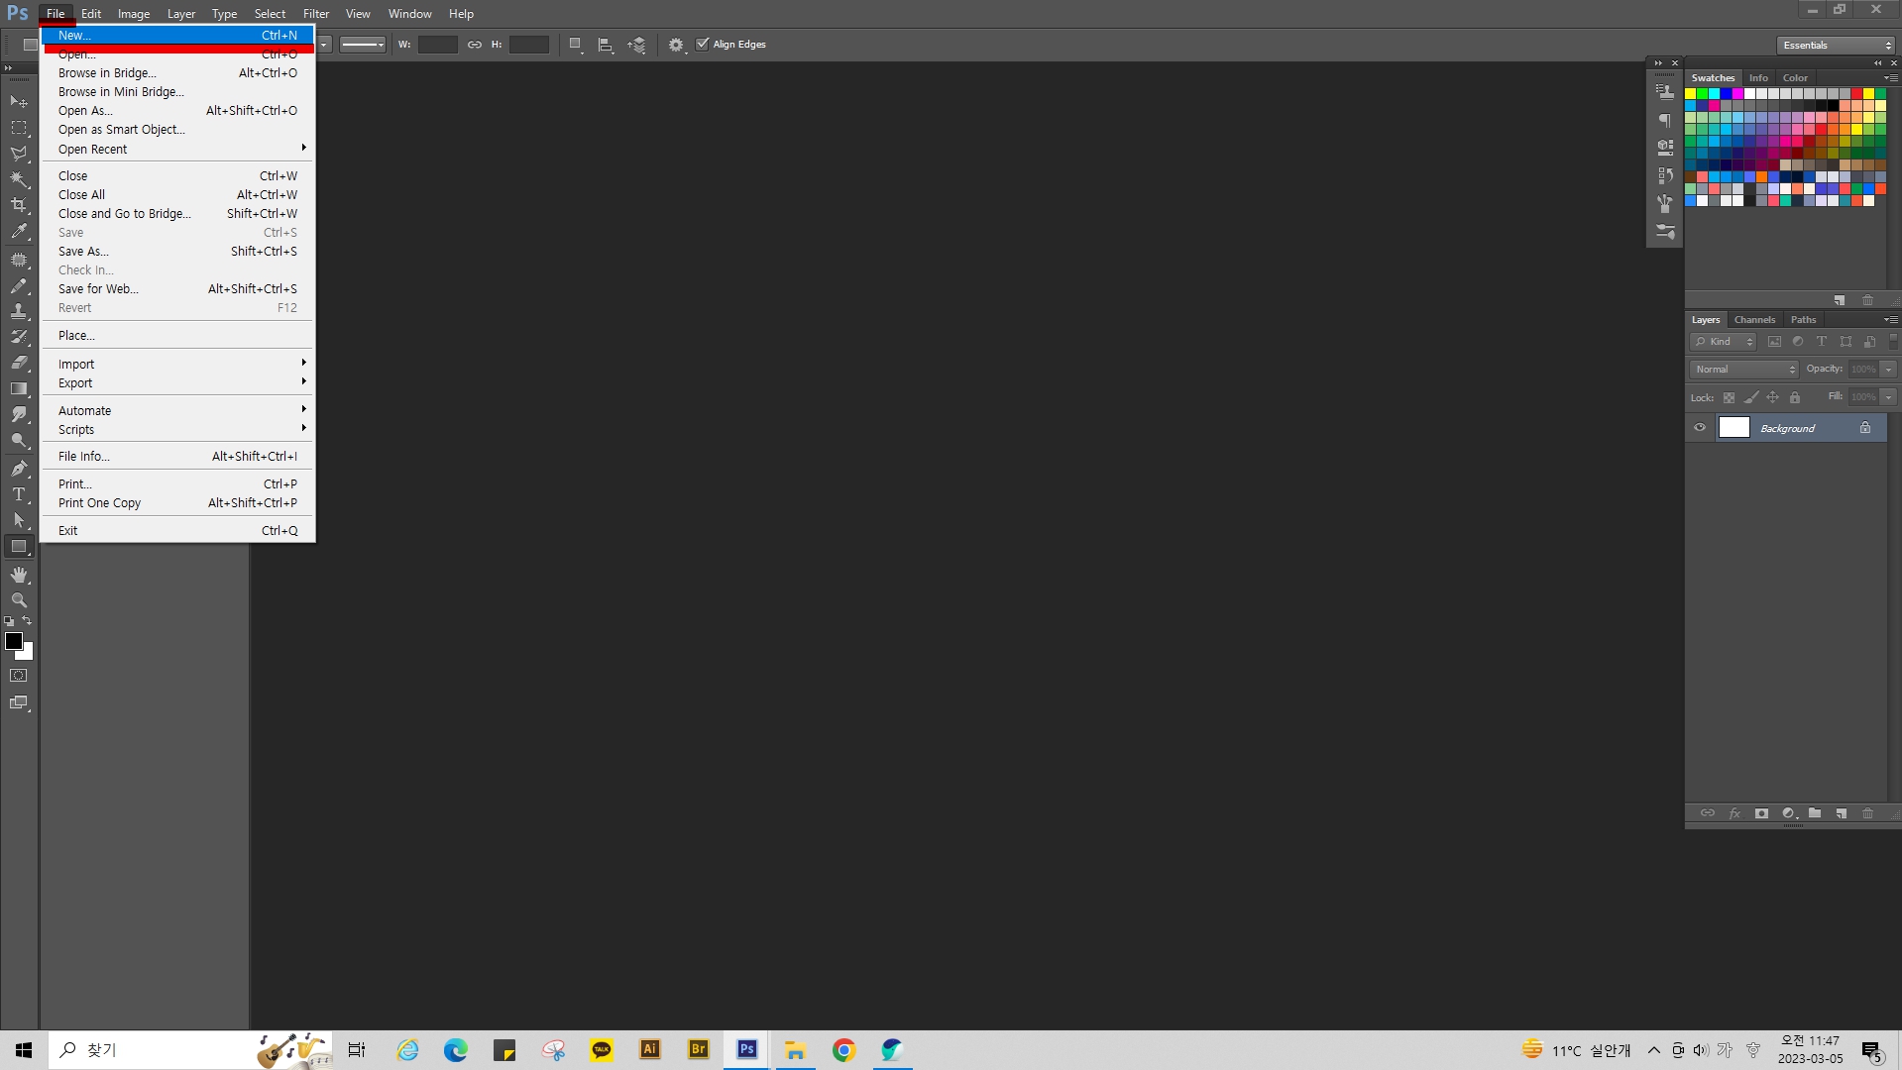Toggle type layer filter in Layers panel
Image resolution: width=1902 pixels, height=1070 pixels.
click(1822, 342)
